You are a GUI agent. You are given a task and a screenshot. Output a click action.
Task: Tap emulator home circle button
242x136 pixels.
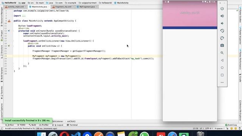(222, 68)
